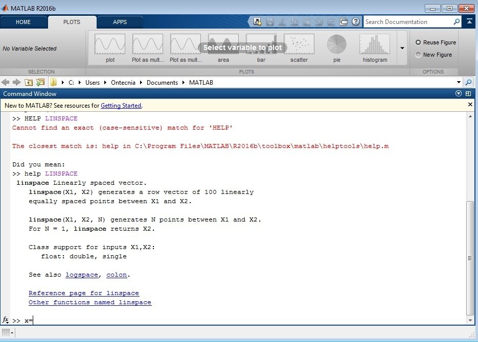
Task: Expand the arrow before C: in path
Action: pos(62,83)
